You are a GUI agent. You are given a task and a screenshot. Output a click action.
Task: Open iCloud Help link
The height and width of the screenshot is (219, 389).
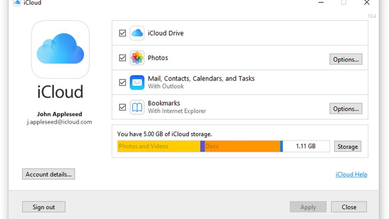click(351, 174)
